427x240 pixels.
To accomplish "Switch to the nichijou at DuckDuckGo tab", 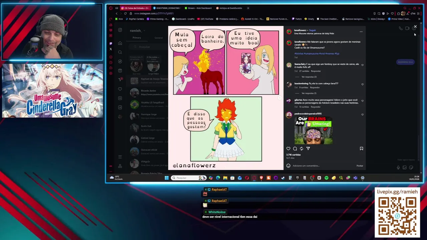I will click(229, 8).
